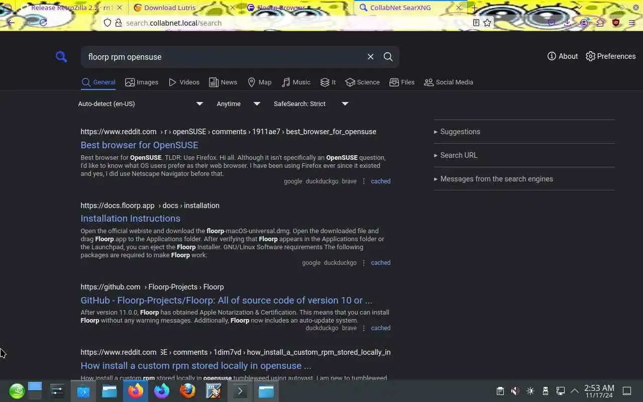Image resolution: width=643 pixels, height=402 pixels.
Task: Switch to Files category
Action: tap(402, 82)
